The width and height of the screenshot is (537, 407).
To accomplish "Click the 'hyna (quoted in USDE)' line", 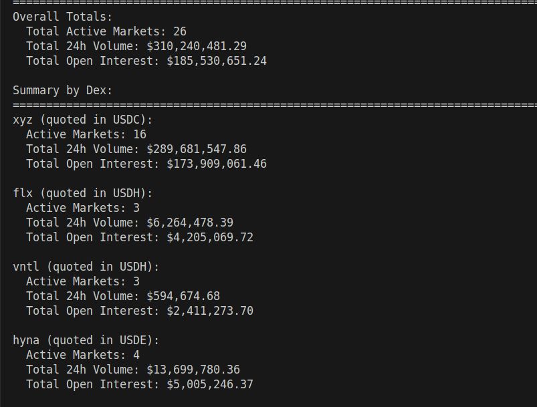I will point(86,340).
